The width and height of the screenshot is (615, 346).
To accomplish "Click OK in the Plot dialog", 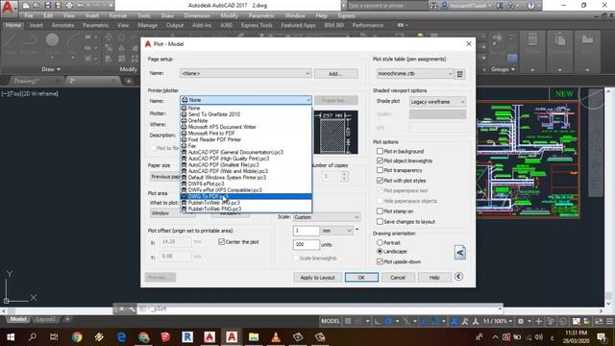I will point(361,278).
